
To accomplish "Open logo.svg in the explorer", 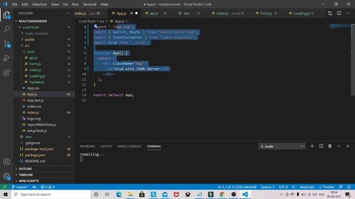I will click(44, 118).
